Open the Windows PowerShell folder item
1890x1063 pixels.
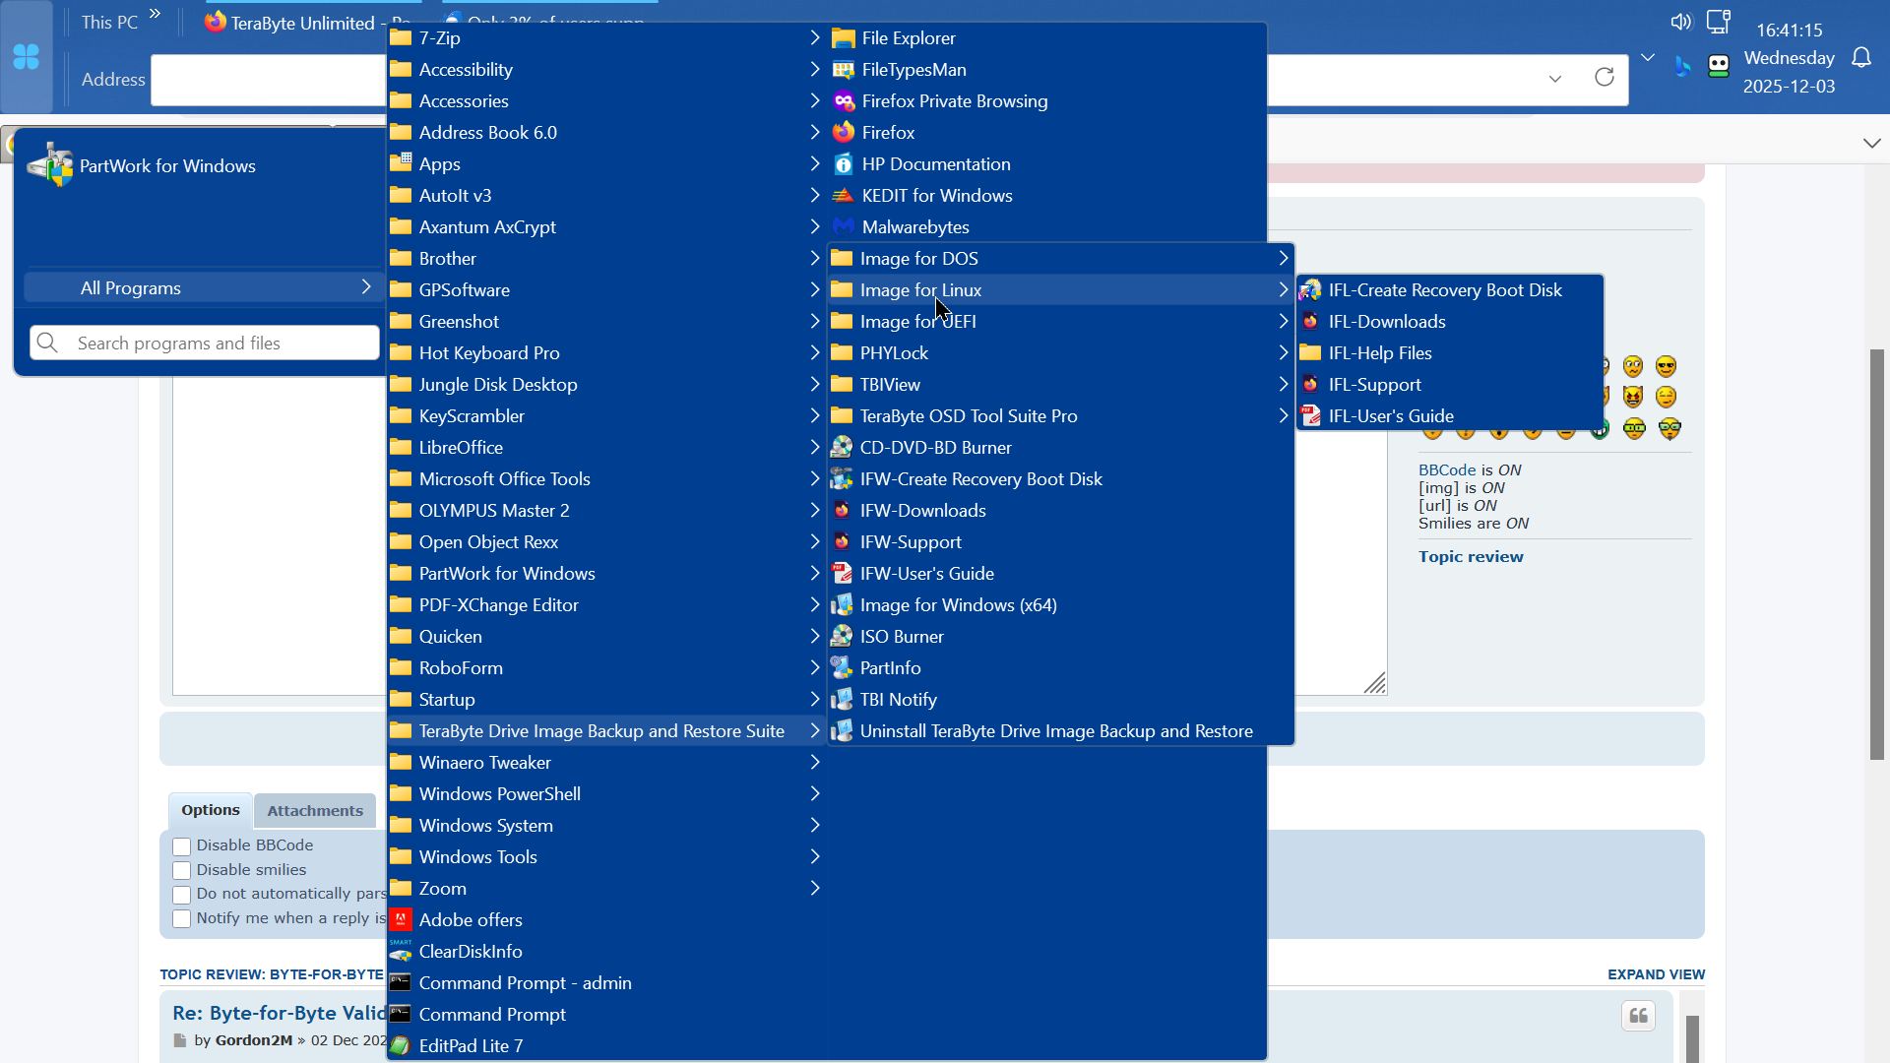pos(606,794)
